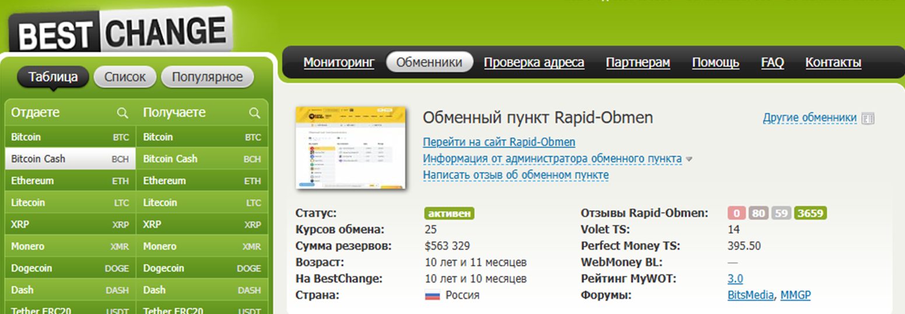
Task: Click the 80 reviews badge
Action: tap(758, 213)
